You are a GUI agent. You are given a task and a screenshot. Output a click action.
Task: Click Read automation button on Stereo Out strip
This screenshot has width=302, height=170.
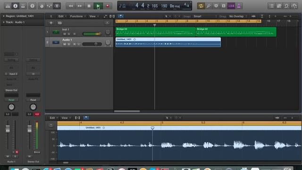click(33, 100)
